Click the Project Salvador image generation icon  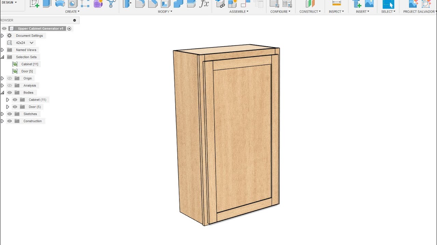413,4
